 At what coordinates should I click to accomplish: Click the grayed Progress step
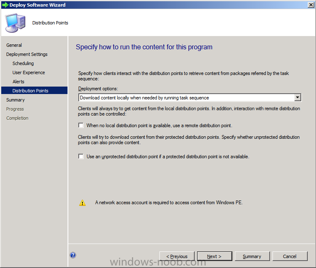click(15, 109)
